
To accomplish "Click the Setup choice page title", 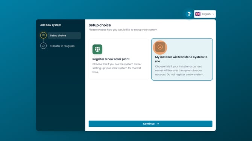I will tap(100, 25).
